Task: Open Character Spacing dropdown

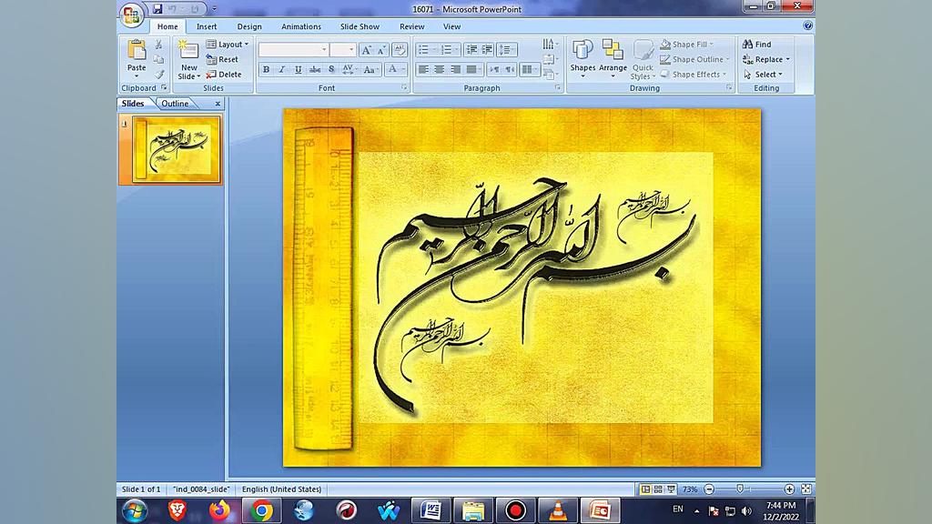Action: tap(349, 69)
